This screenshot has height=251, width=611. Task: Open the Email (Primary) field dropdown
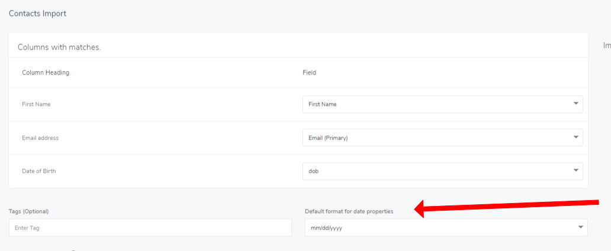pos(443,137)
